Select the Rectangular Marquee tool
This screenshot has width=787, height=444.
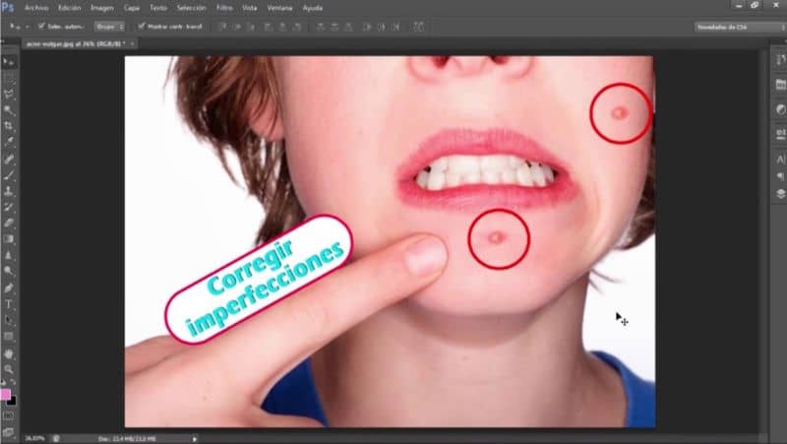(9, 78)
